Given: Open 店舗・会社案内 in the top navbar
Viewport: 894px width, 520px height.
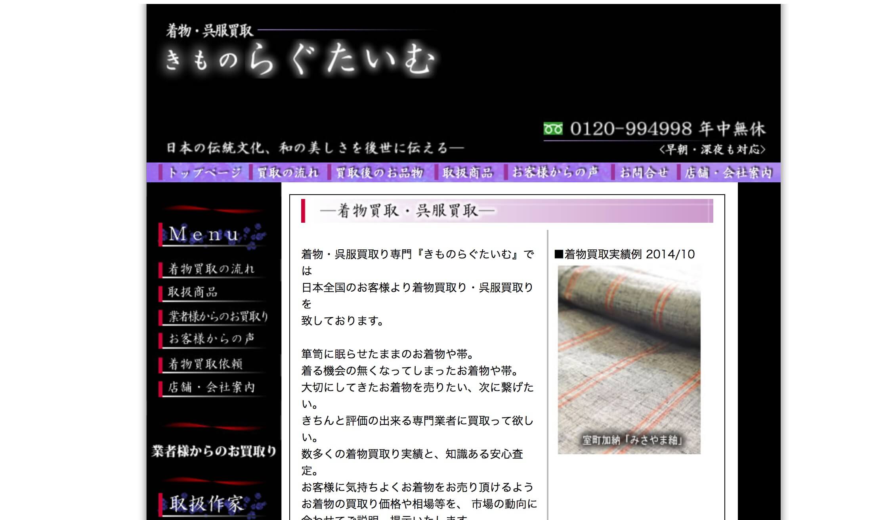Looking at the screenshot, I should pyautogui.click(x=728, y=173).
